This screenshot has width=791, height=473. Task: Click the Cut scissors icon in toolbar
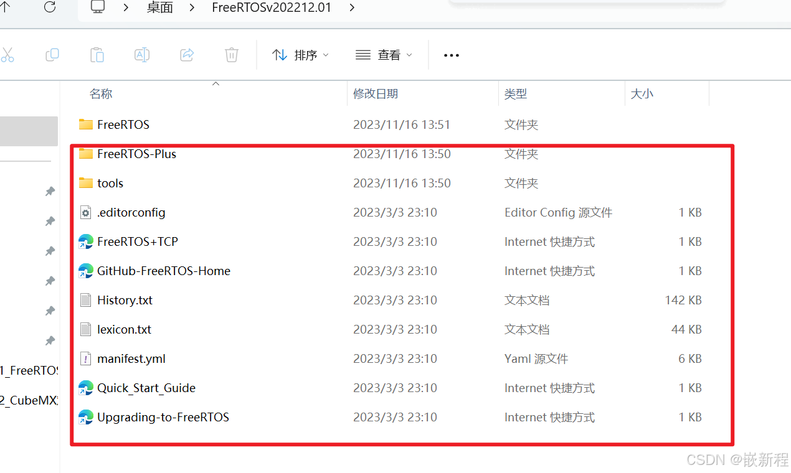7,55
